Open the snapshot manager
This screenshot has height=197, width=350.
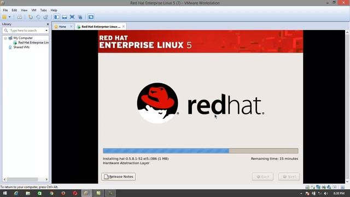click(x=46, y=17)
